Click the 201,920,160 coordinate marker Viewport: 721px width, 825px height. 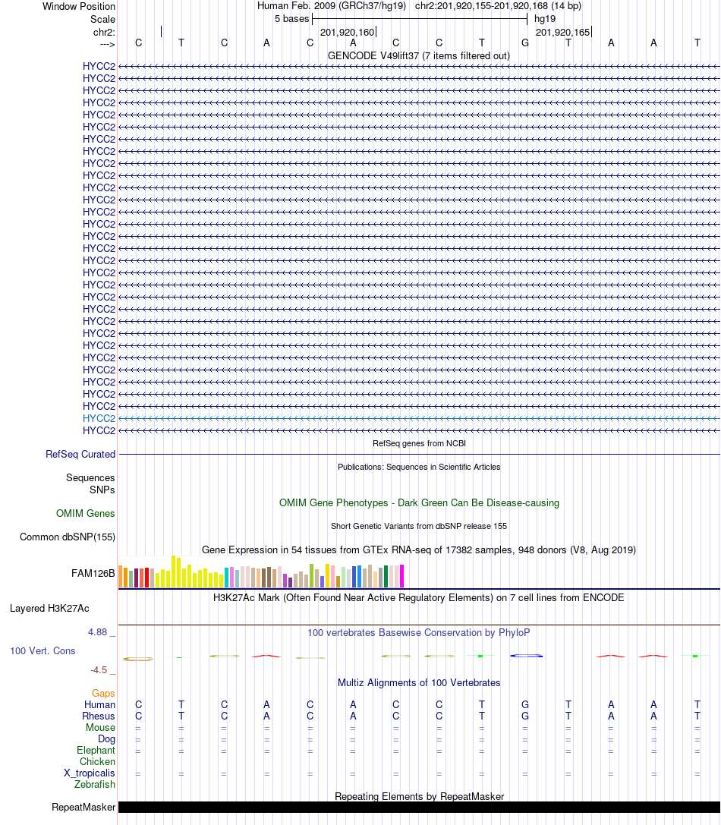(x=348, y=32)
